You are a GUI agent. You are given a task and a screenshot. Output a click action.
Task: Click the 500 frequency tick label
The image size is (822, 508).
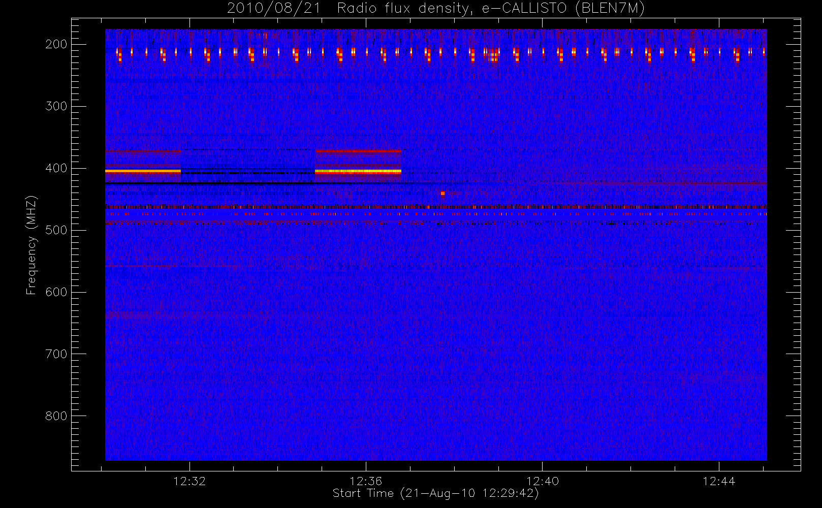click(x=56, y=230)
